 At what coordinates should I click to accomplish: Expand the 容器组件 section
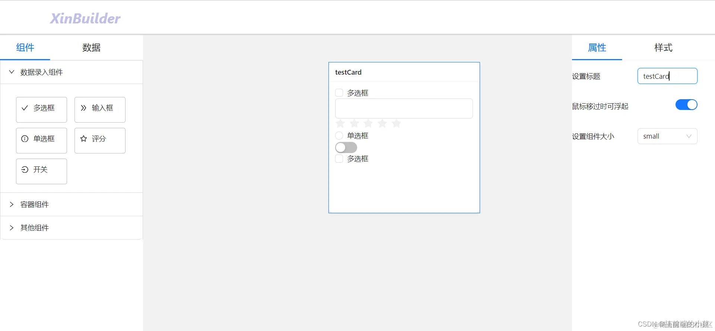71,204
